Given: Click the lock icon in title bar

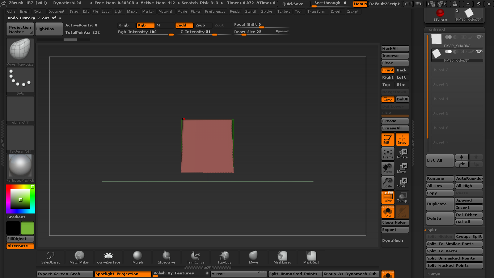Looking at the screenshot, I should coord(454,4).
